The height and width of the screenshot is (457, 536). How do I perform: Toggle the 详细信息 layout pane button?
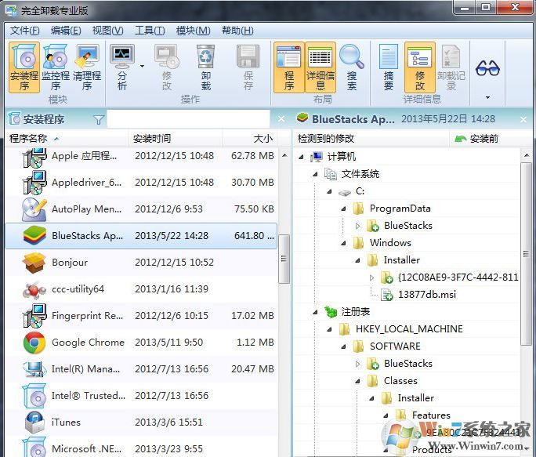[x=320, y=66]
